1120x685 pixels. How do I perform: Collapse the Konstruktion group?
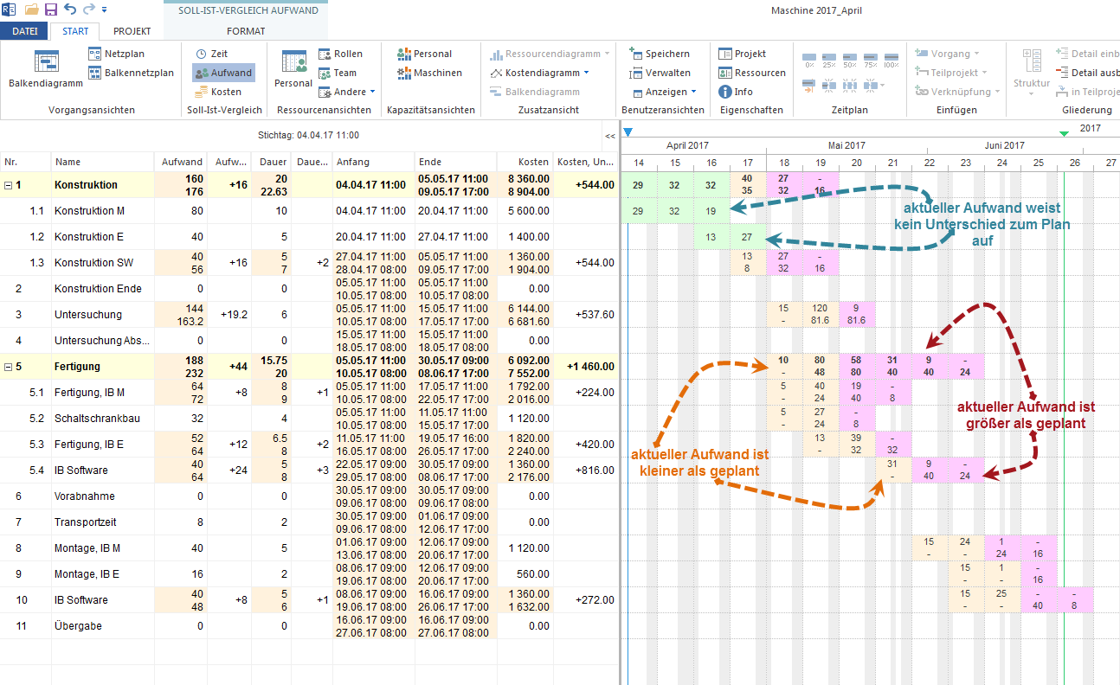tap(8, 185)
